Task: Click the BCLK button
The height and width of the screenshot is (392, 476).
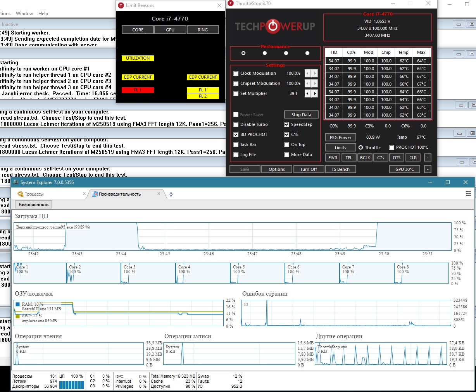Action: click(365, 158)
